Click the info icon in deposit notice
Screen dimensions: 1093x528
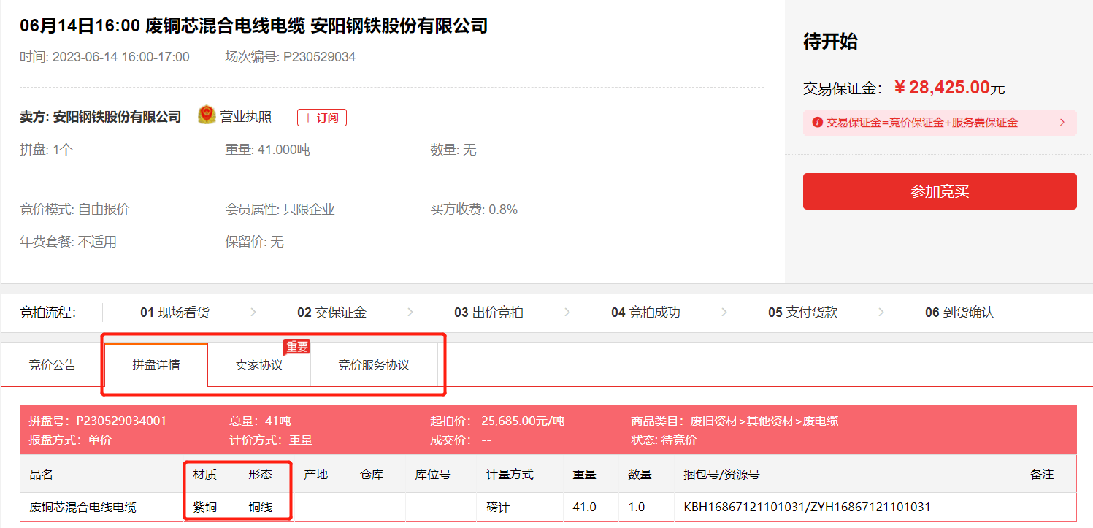817,123
